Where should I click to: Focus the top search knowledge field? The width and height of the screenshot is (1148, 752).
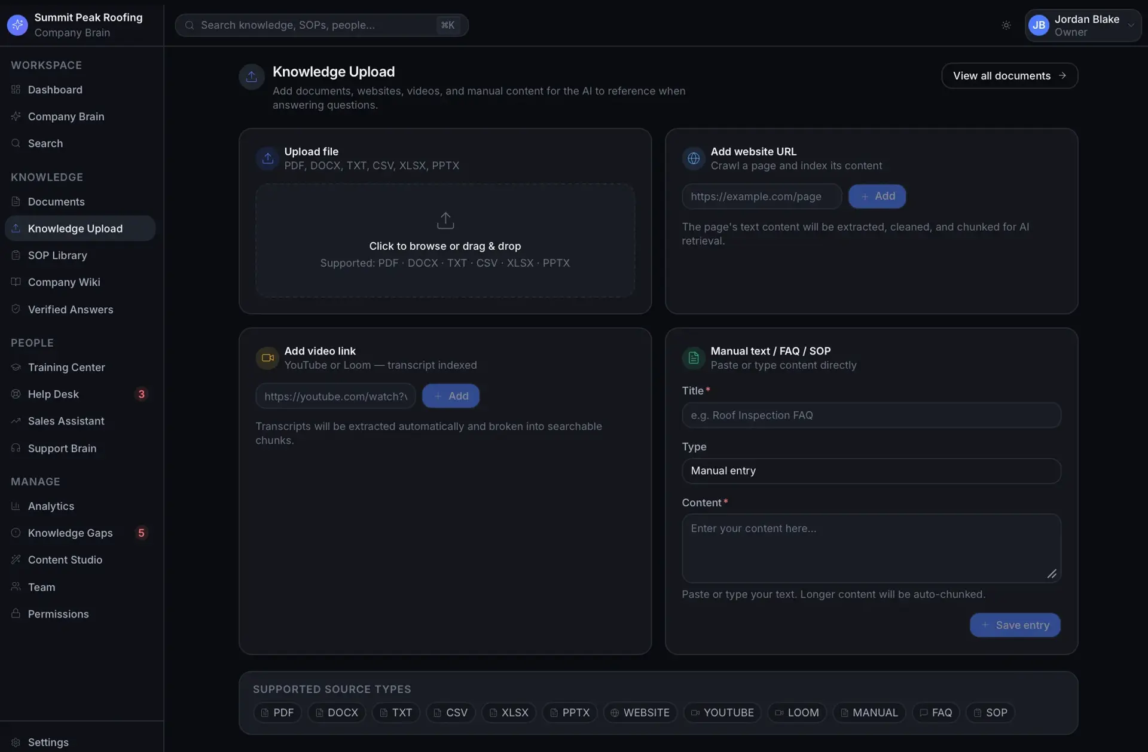pyautogui.click(x=322, y=25)
